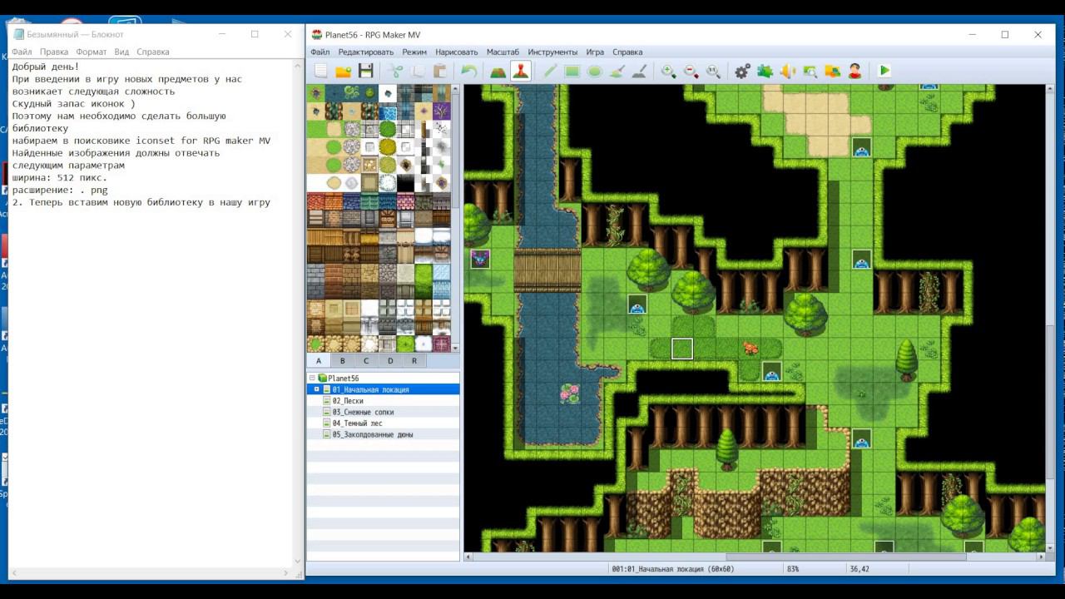Click the 36,42 coordinates in status bar
The image size is (1065, 599).
click(859, 569)
